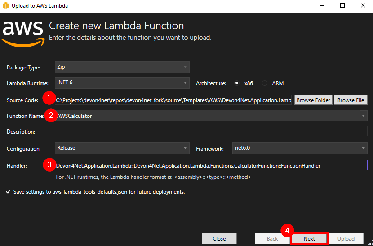Click the Next button
Viewport: 373px width, 246px height.
tap(309, 239)
